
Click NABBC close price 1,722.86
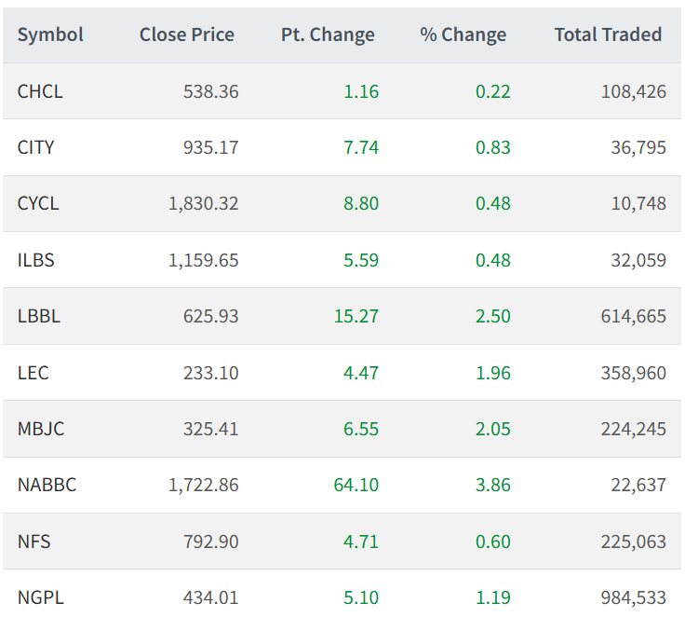pos(204,485)
